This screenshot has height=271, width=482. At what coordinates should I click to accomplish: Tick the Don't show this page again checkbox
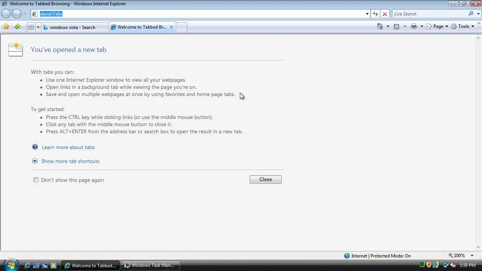click(x=36, y=180)
